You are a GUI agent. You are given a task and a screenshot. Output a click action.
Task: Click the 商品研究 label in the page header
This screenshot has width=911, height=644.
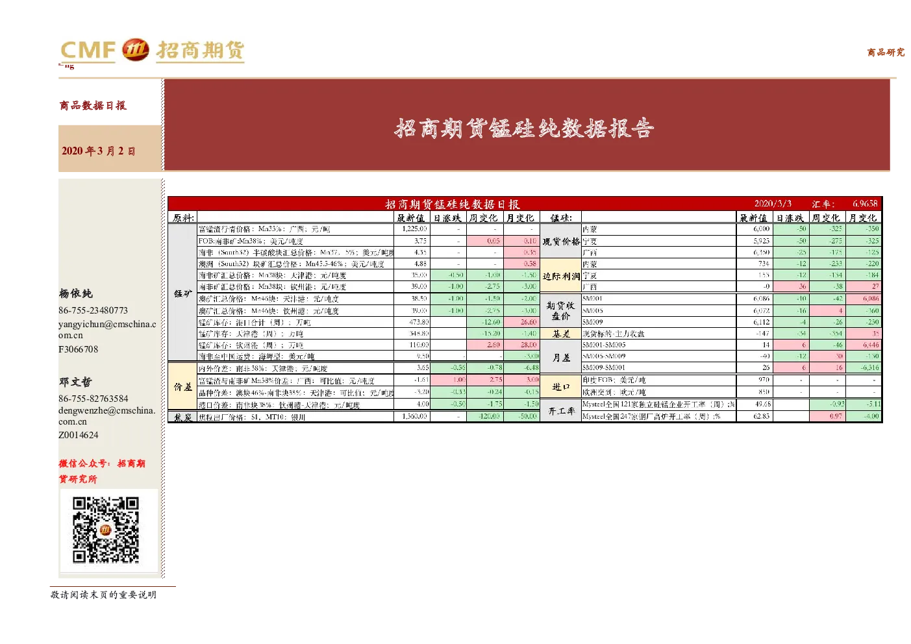(886, 52)
